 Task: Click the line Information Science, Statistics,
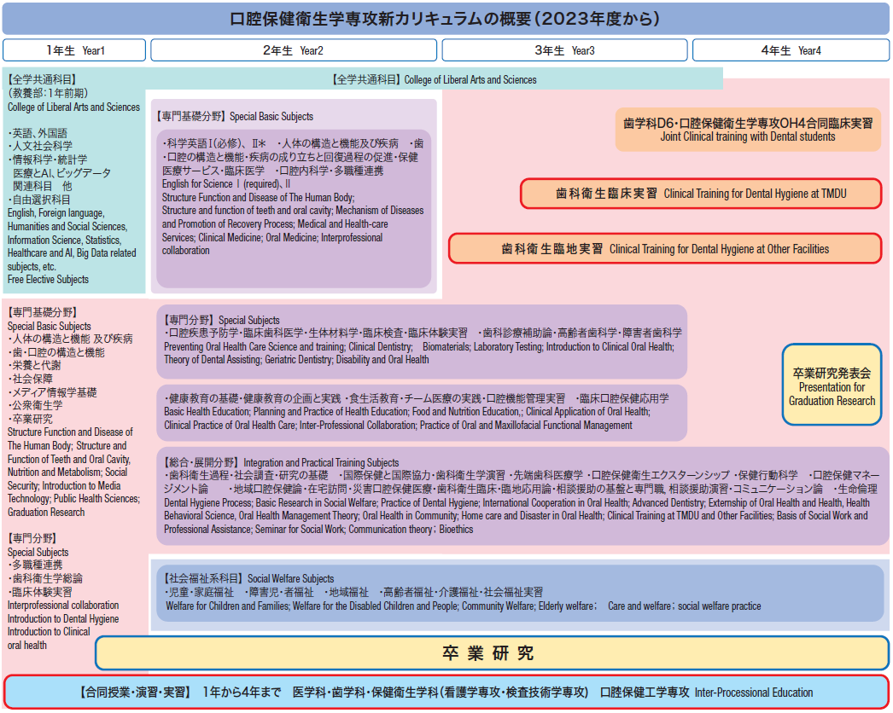(x=64, y=240)
